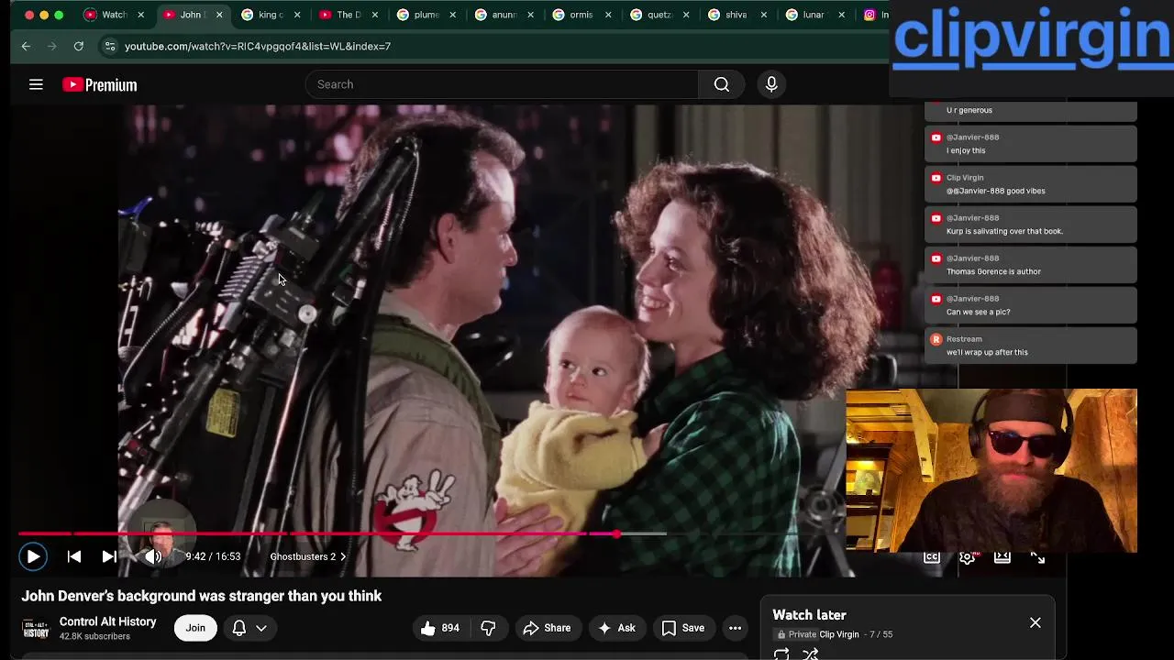Click the 42.8K subscribers count
This screenshot has width=1174, height=660.
94,636
